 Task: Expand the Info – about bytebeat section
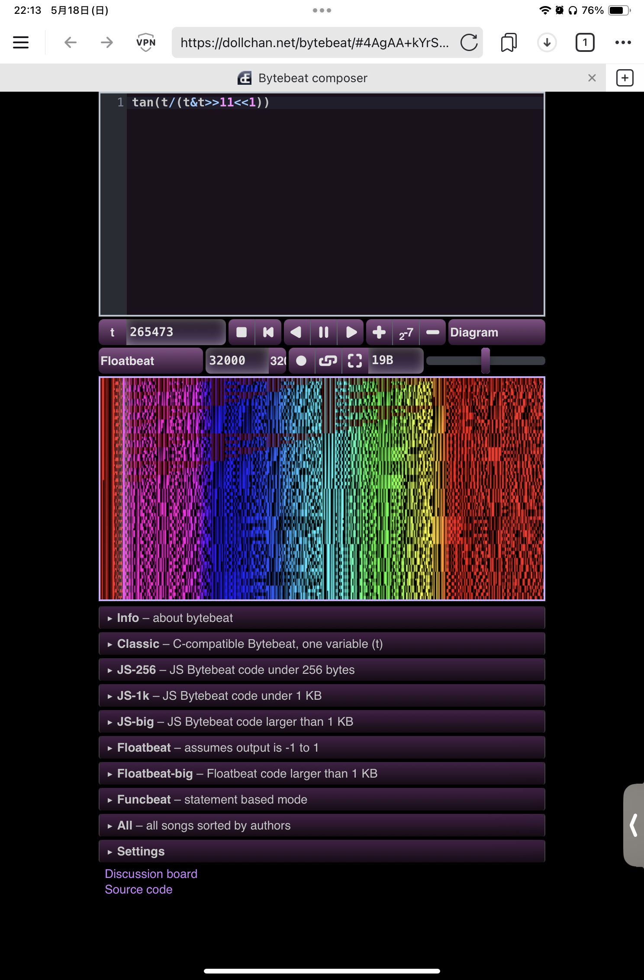click(322, 618)
